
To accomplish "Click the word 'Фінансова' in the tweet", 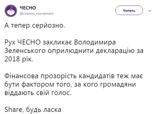I will point(21,76).
